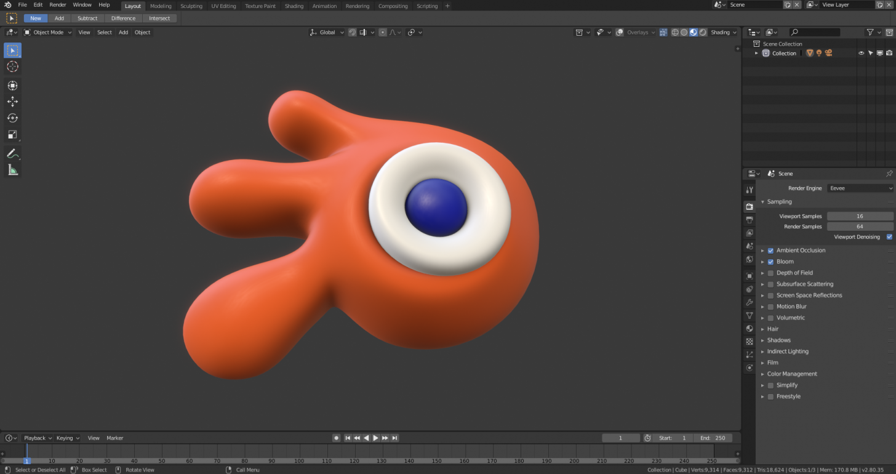Enable Screen Space Reflections checkbox
The height and width of the screenshot is (474, 896).
[x=770, y=295]
